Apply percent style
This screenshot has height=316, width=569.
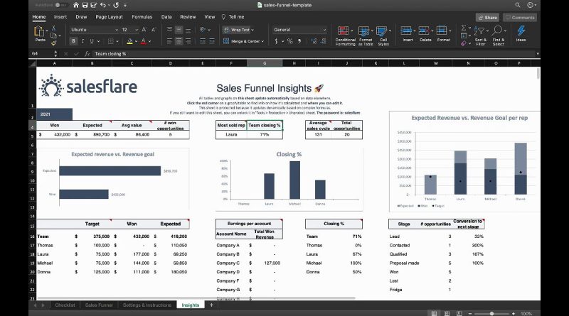pyautogui.click(x=290, y=41)
